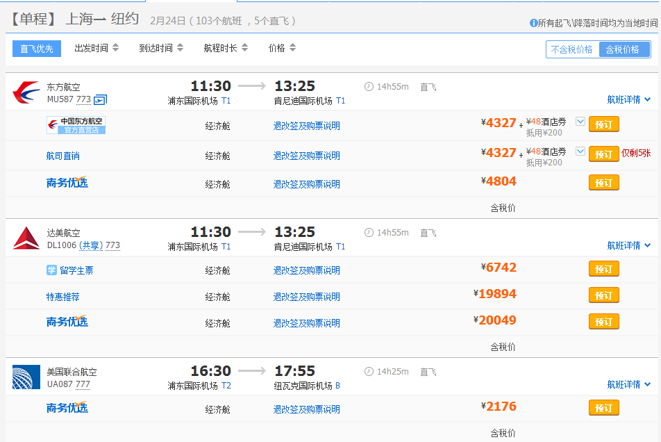Select the 直飞优先 sorting tab

coord(36,48)
